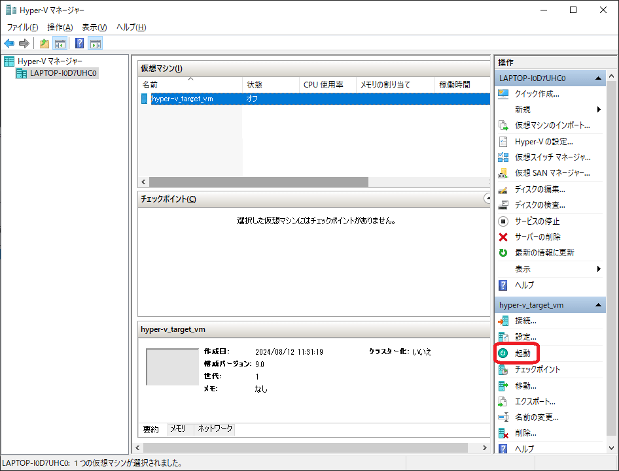Expand the 新規 submenu arrow
Image resolution: width=619 pixels, height=471 pixels.
(x=599, y=109)
